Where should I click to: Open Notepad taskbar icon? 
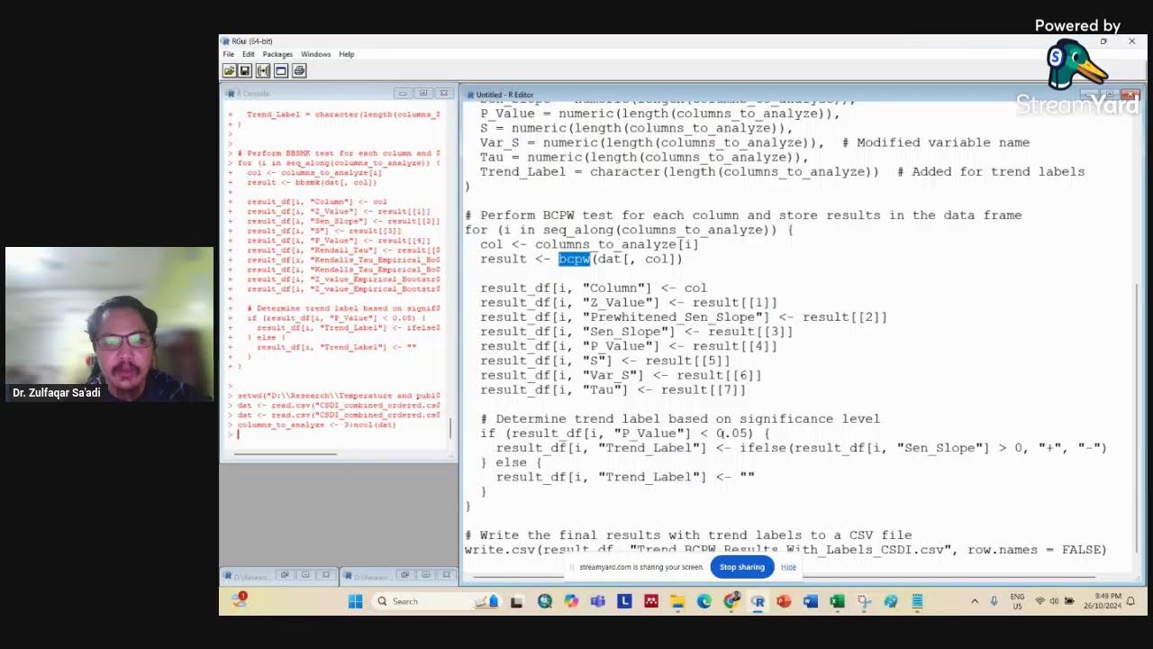917,601
